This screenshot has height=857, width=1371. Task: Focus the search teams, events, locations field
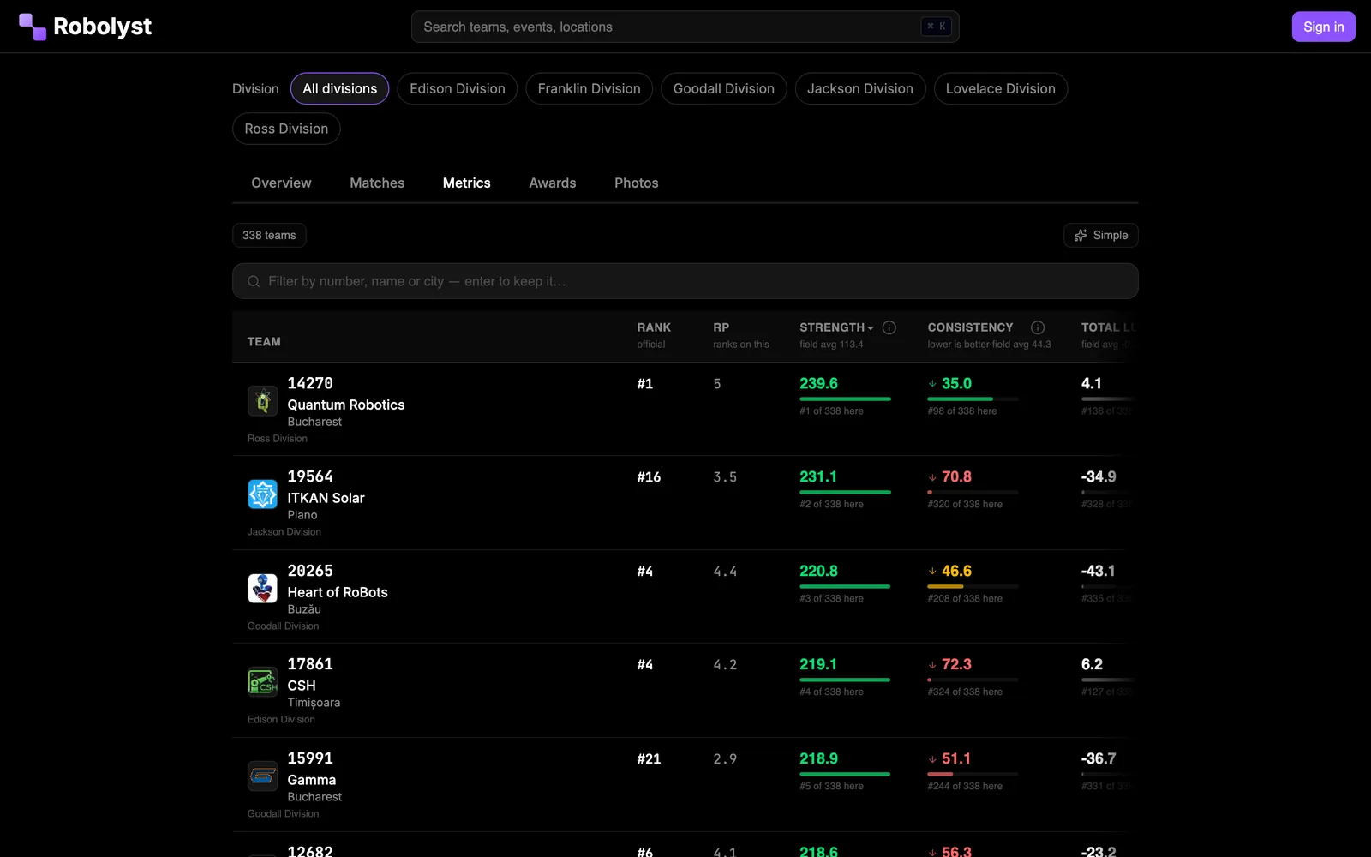click(685, 27)
